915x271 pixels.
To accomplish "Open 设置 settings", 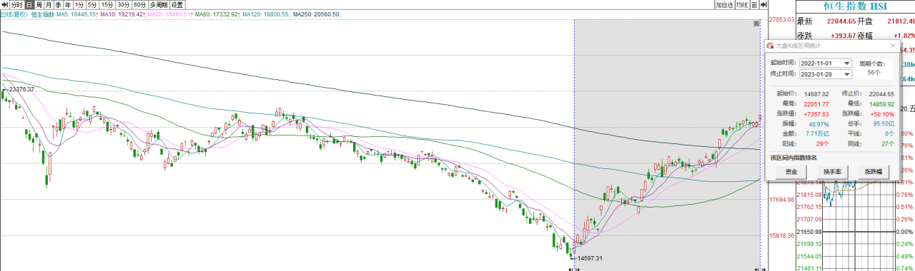I will pyautogui.click(x=177, y=4).
